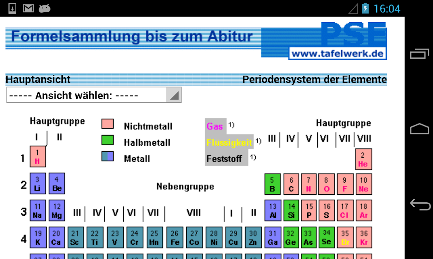Select the Helium He element tile
Viewport: 433px width, 259px height.
pos(364,159)
